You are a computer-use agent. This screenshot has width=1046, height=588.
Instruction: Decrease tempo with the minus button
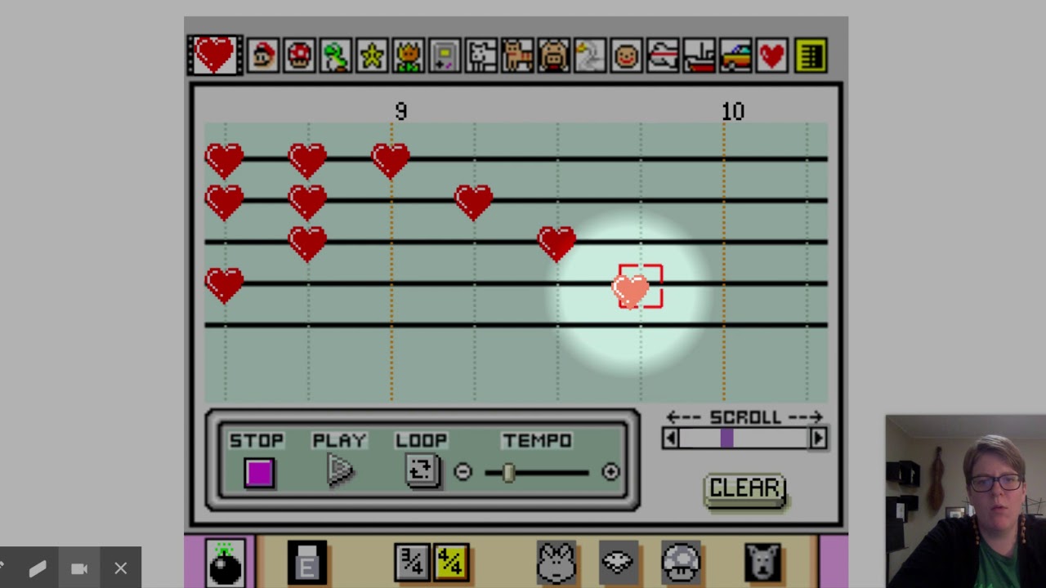463,472
